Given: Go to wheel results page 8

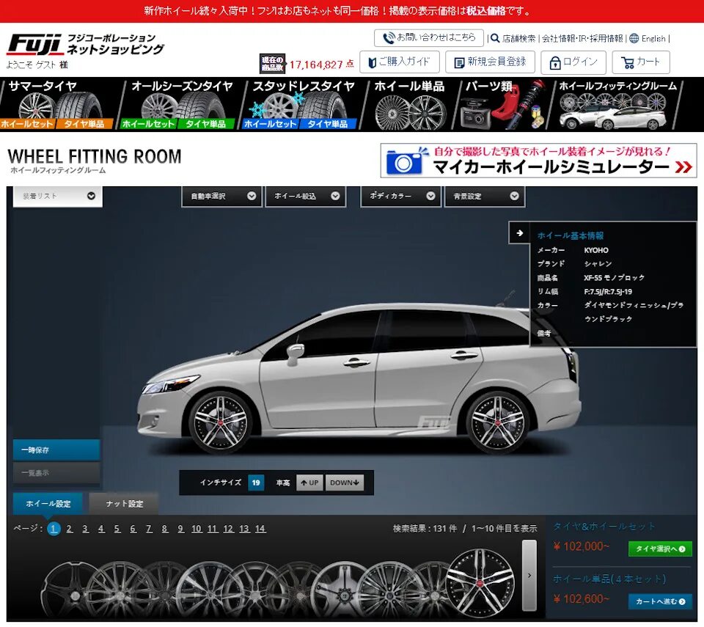Looking at the screenshot, I should pyautogui.click(x=165, y=529).
